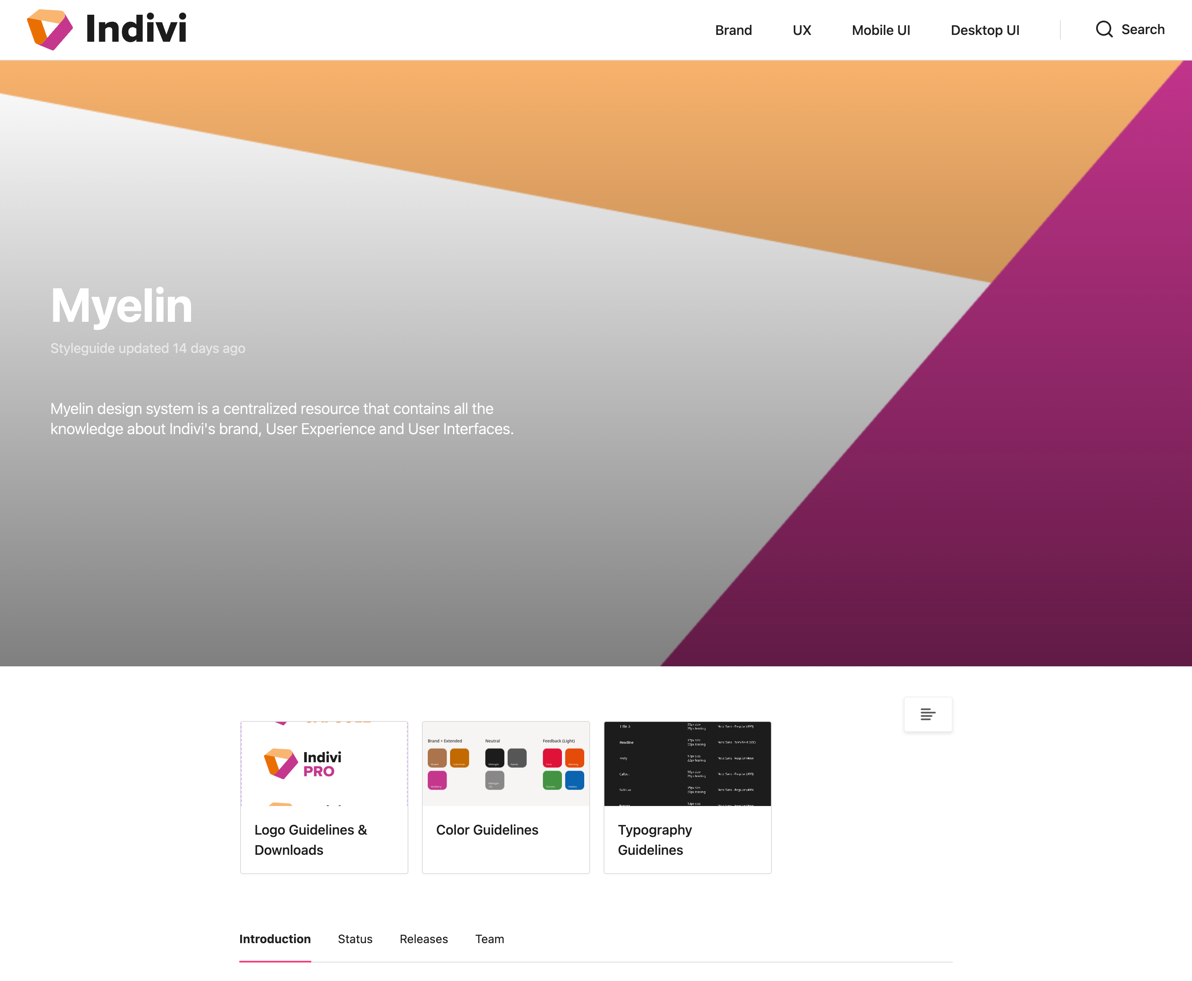Switch to the Status tab

(x=355, y=939)
